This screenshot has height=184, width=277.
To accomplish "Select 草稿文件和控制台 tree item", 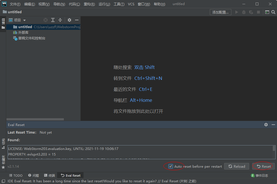I will 31,38.
